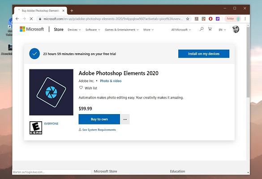
Task: Close the Buy Adobe Photoshop Elements tab
Action: (63, 11)
